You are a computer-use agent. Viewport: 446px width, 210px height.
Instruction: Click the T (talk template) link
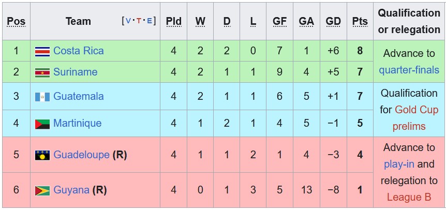click(x=139, y=21)
